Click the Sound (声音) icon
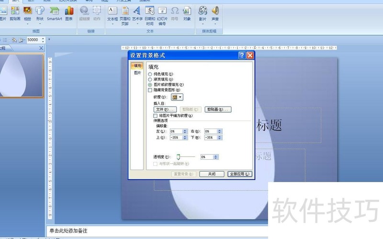Screen dimensions: 383x239 point(215,11)
